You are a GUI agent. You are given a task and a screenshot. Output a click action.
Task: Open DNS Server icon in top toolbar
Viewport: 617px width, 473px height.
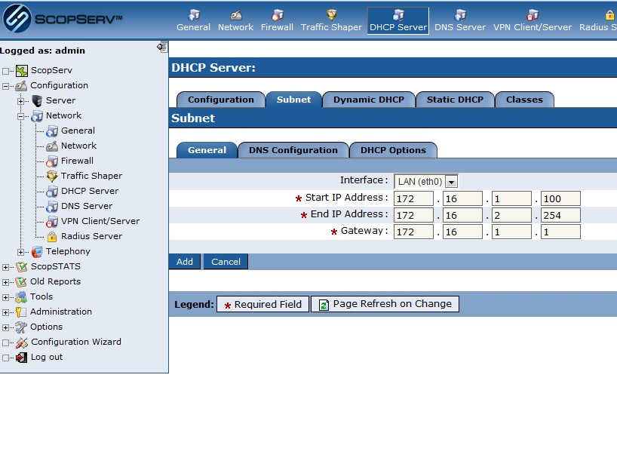(x=460, y=15)
